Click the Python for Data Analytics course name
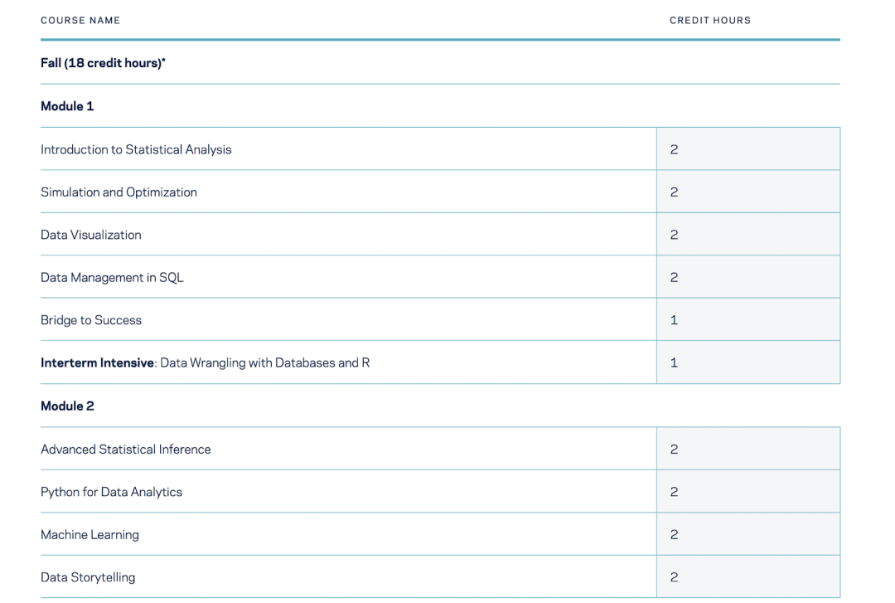 pyautogui.click(x=111, y=492)
